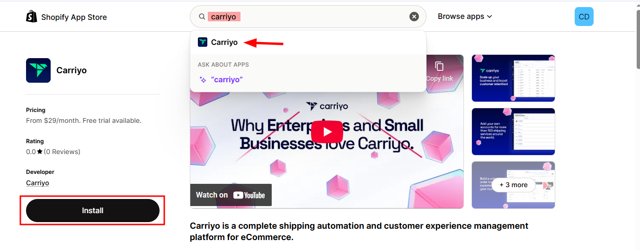Open the Carriyo developer link
This screenshot has height=250, width=640.
tap(37, 183)
